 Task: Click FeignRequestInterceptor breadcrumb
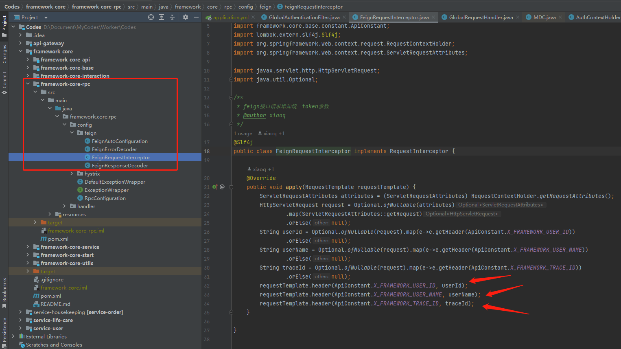tap(313, 7)
